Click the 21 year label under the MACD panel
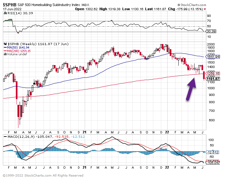 (84, 167)
